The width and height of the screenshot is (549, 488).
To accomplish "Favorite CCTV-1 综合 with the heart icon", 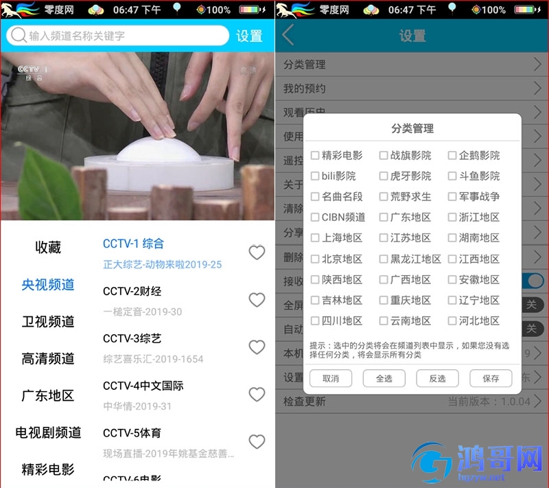I will [x=257, y=253].
